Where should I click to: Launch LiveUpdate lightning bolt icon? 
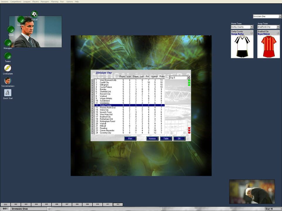(8, 68)
